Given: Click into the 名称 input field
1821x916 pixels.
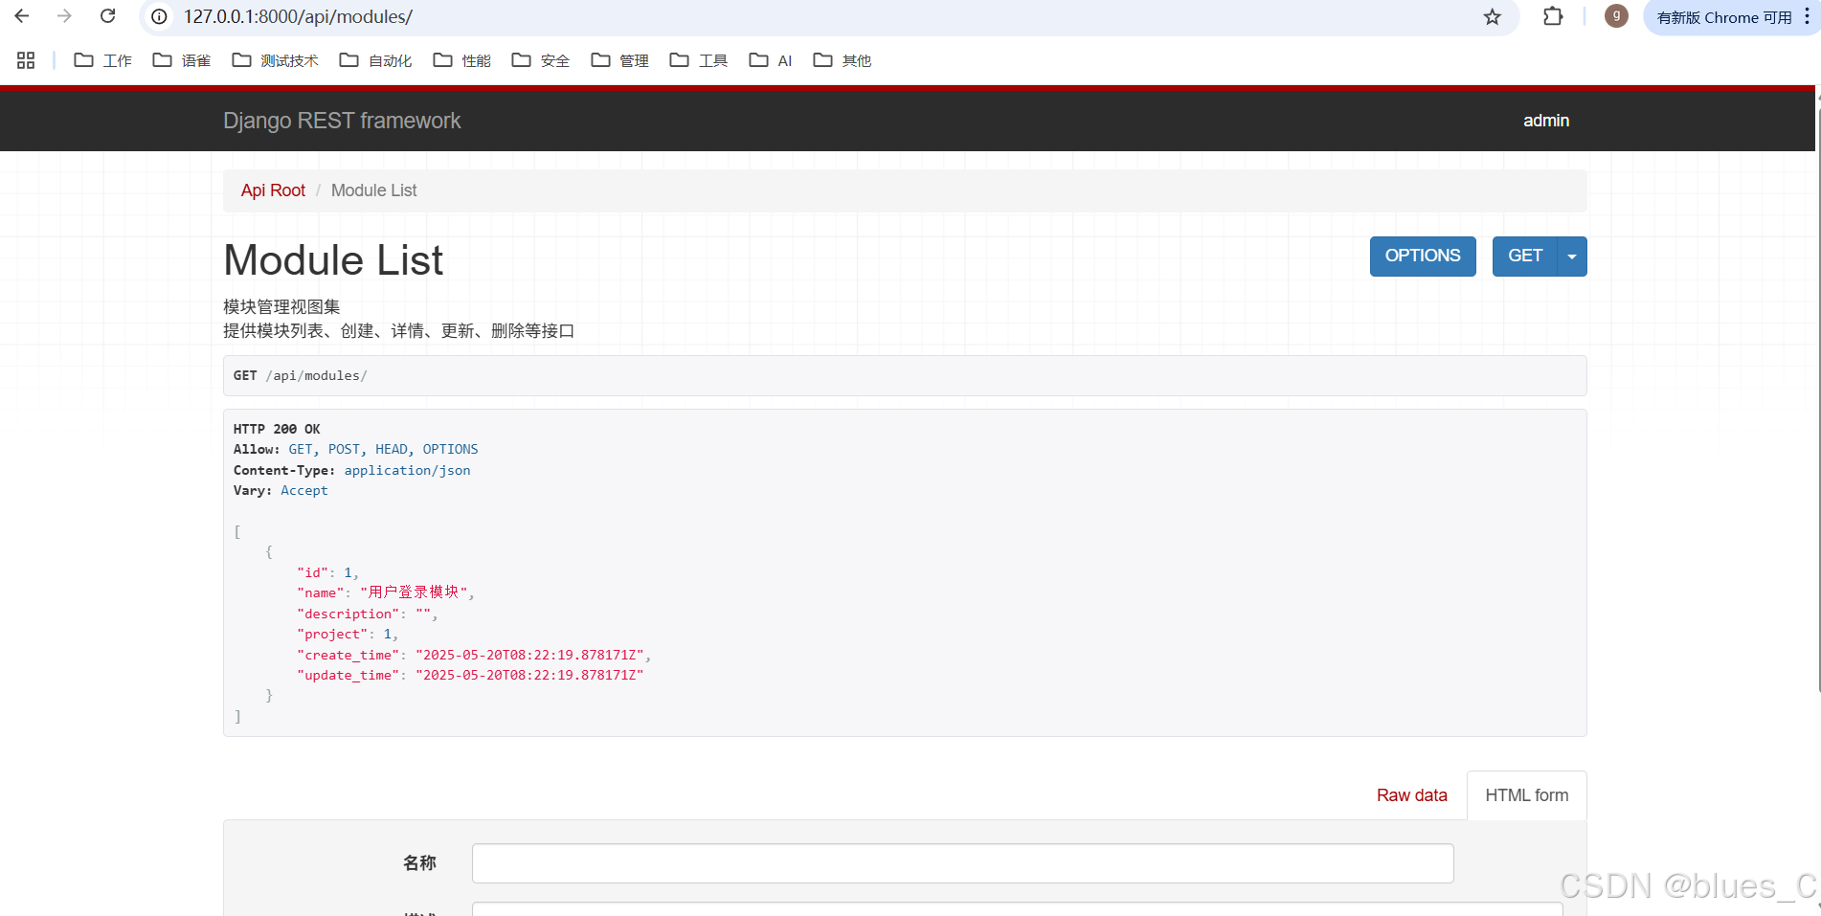Looking at the screenshot, I should point(962,863).
